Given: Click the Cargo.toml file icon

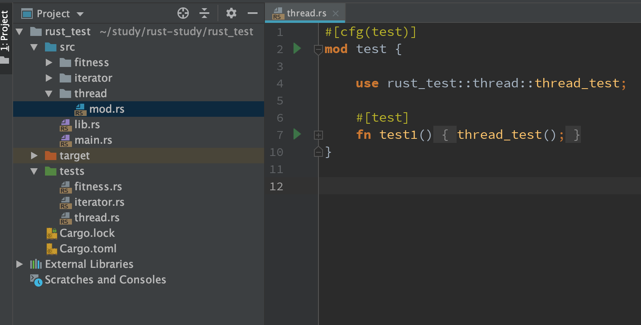Looking at the screenshot, I should pyautogui.click(x=52, y=249).
